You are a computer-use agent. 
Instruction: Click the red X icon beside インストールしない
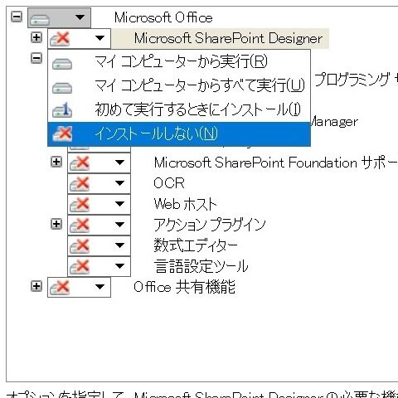click(x=62, y=133)
